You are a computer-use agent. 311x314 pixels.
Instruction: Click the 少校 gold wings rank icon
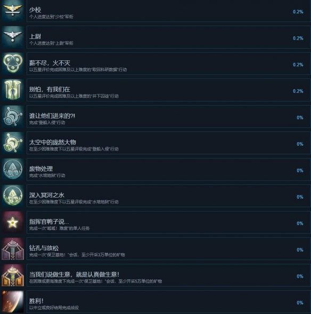[x=13, y=11]
